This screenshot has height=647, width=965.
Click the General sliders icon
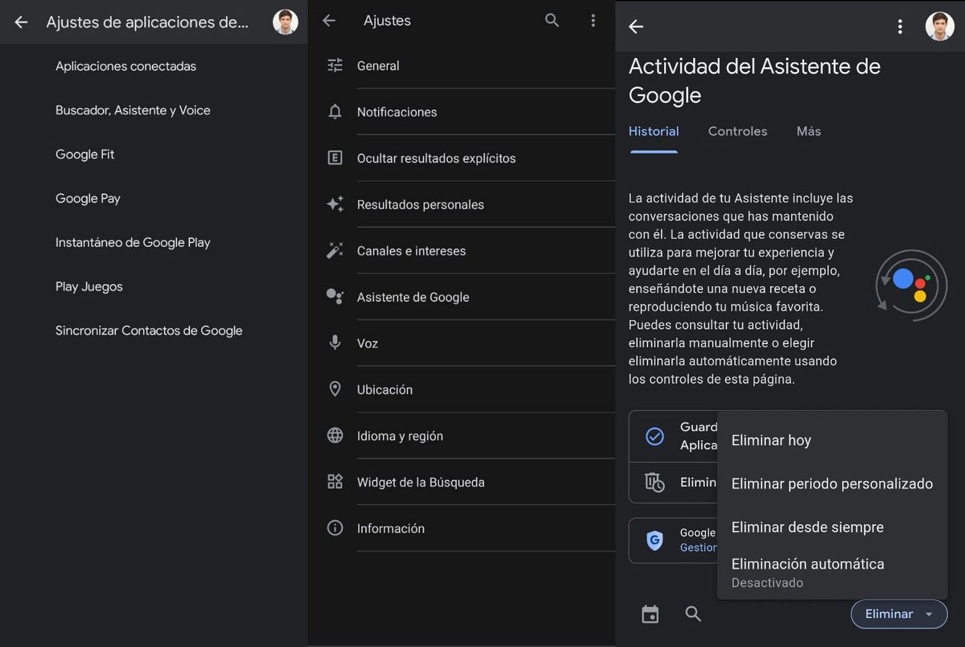335,66
